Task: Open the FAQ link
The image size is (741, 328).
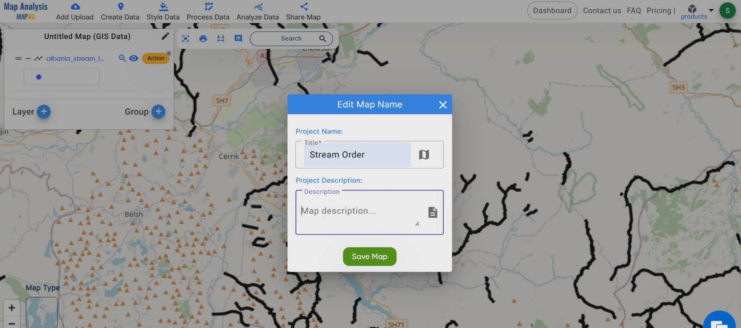Action: click(634, 10)
